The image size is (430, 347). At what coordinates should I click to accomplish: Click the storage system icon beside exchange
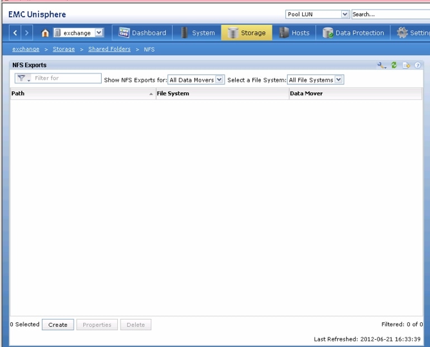click(x=57, y=33)
